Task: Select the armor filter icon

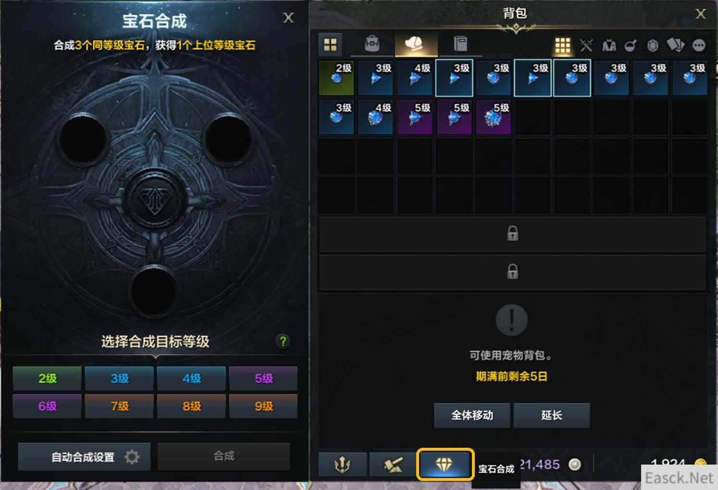Action: [x=609, y=46]
